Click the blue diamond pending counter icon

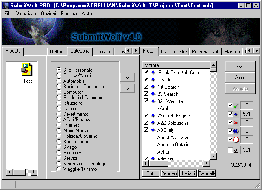click(x=236, y=114)
